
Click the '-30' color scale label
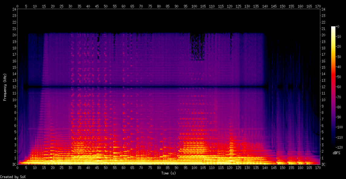[x=338, y=57]
